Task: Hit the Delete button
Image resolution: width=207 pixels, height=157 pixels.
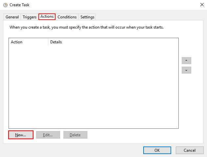Action: [75, 135]
